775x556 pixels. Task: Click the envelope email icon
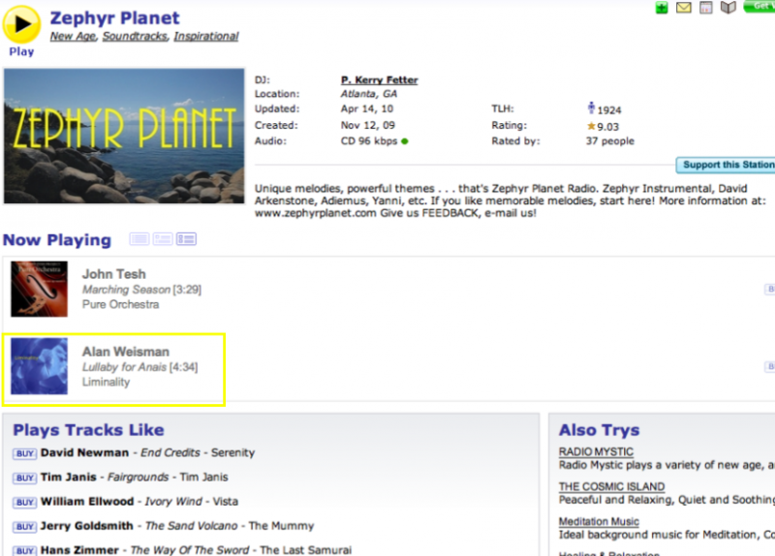point(684,9)
